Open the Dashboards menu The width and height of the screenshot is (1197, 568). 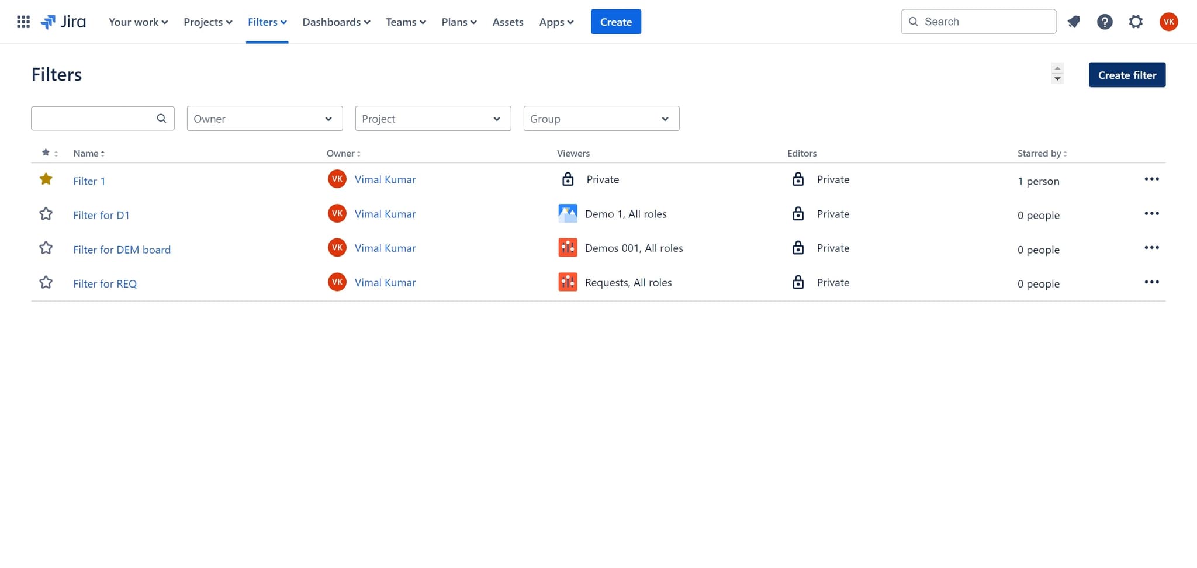(336, 22)
